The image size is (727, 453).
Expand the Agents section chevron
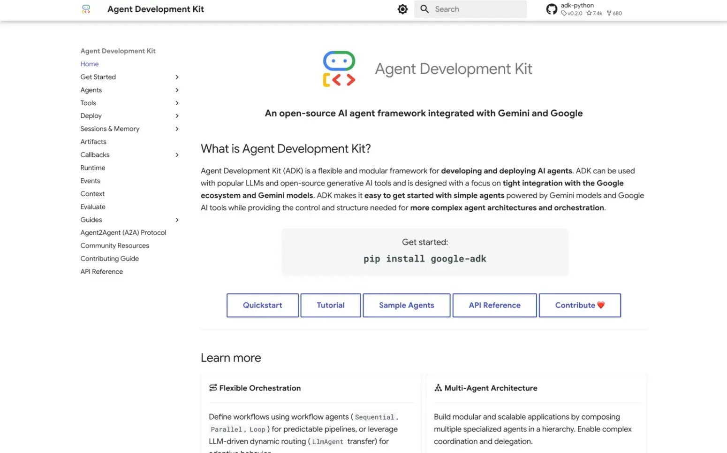click(x=177, y=90)
